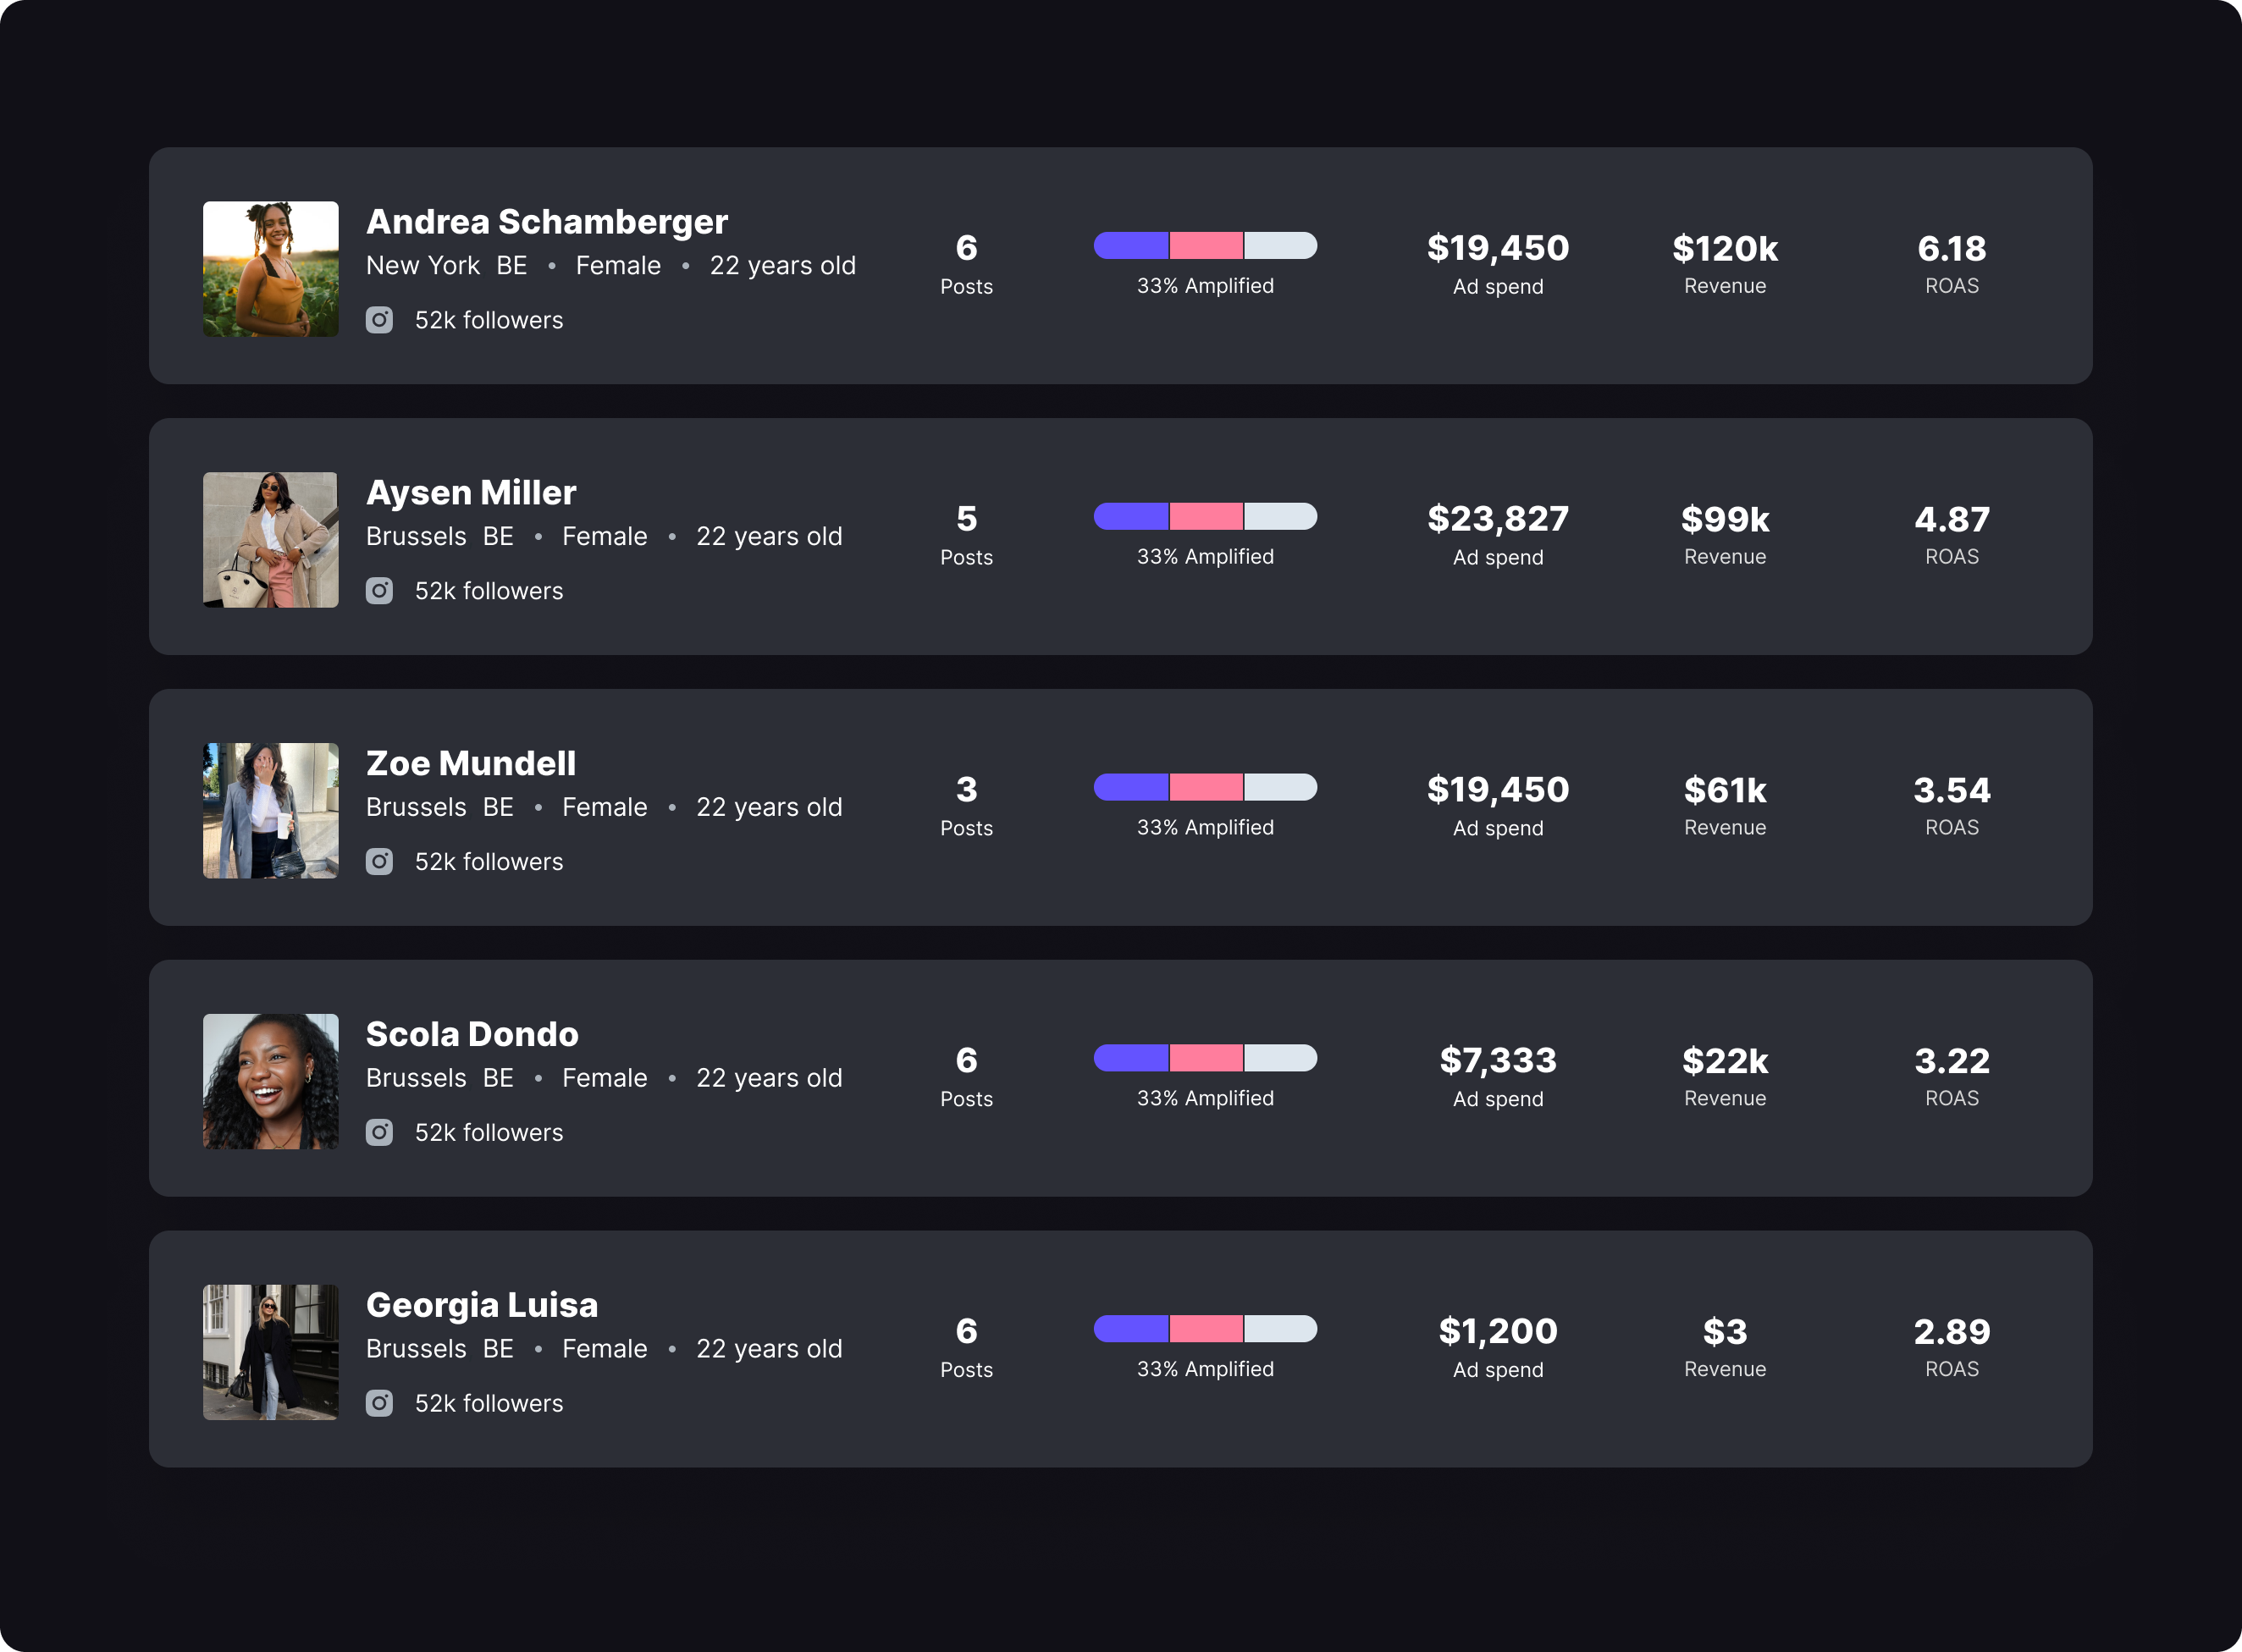Select the name Andrea Schamberger
This screenshot has width=2242, height=1652.
point(547,222)
